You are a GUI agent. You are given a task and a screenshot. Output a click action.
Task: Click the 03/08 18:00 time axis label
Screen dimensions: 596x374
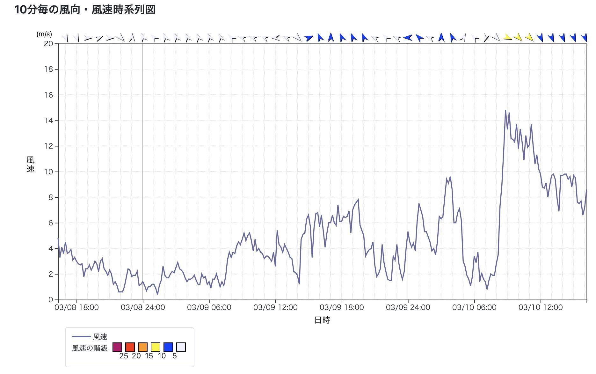coord(76,307)
